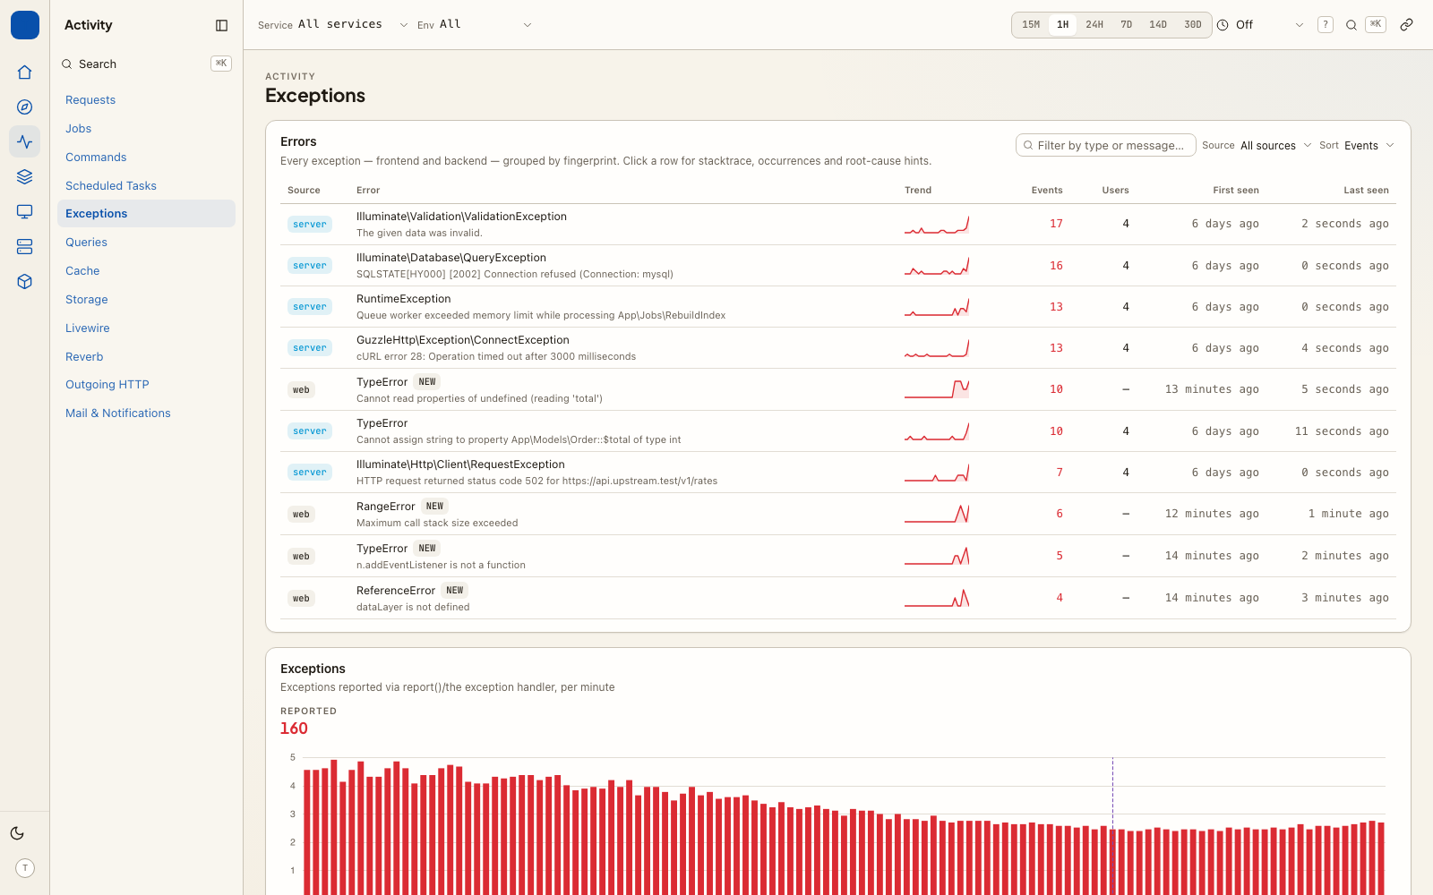Screen dimensions: 1433x895
Task: Click 'Cannot assign string to property' message
Action: 519,440
